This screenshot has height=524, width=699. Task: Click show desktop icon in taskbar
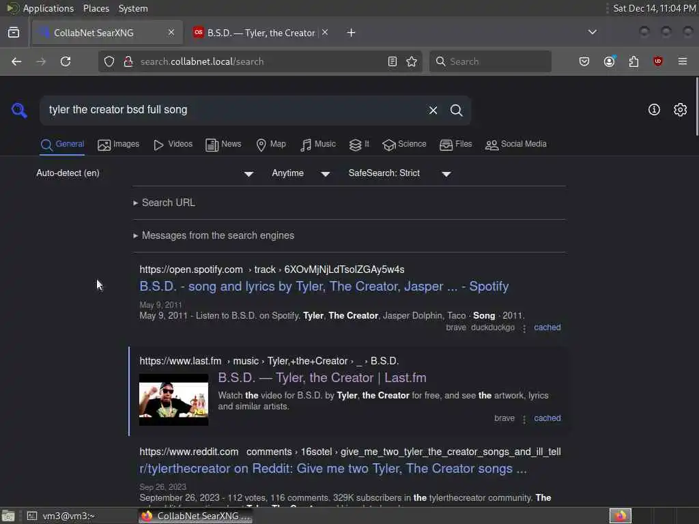(x=8, y=516)
